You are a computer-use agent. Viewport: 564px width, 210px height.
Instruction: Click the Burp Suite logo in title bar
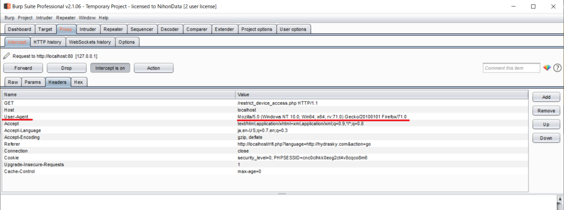(7, 7)
